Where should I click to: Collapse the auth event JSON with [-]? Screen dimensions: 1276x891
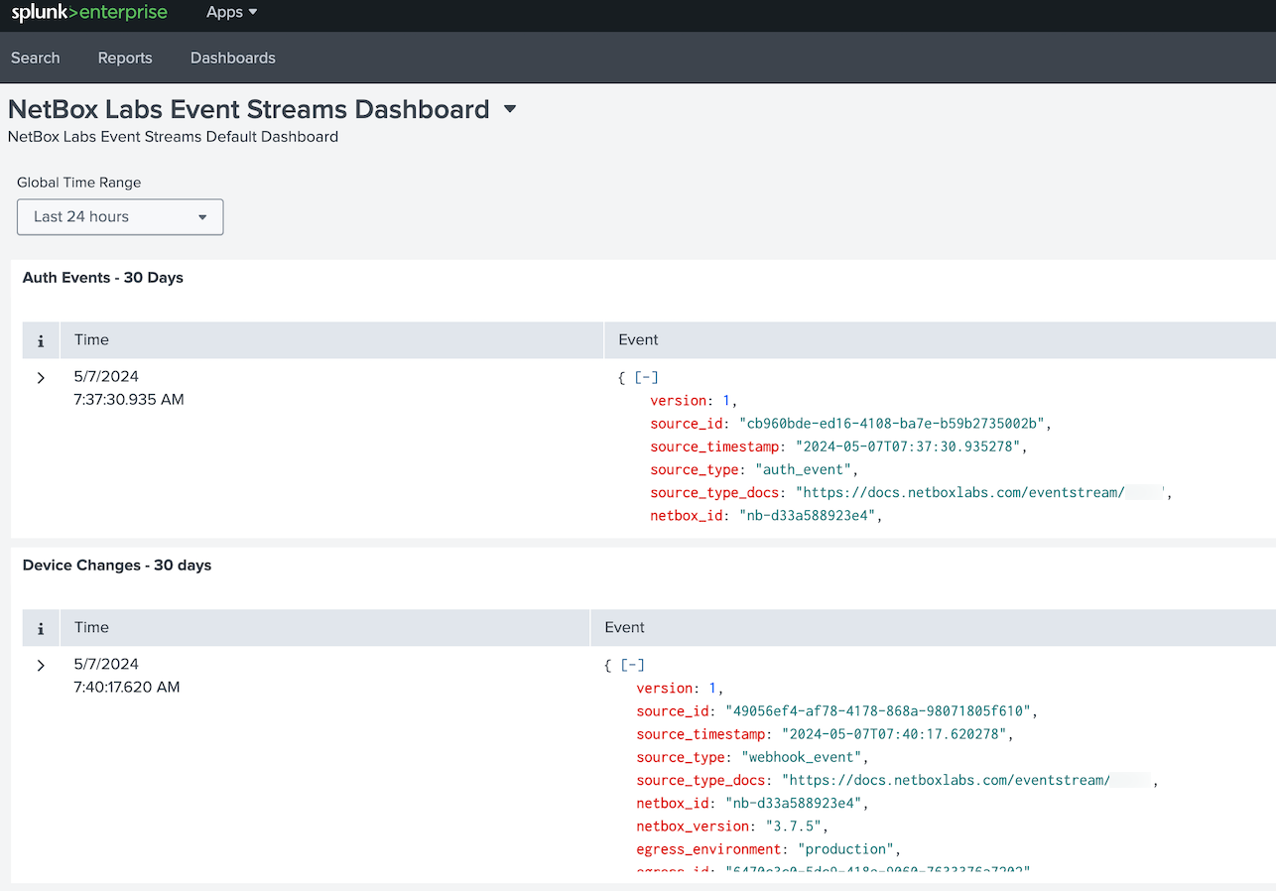[645, 377]
